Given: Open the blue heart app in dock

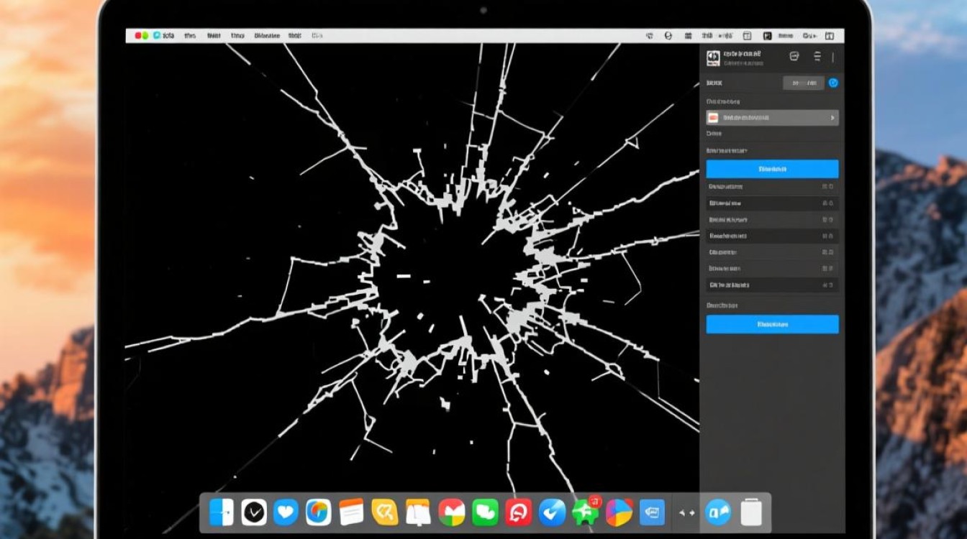Looking at the screenshot, I should (286, 512).
